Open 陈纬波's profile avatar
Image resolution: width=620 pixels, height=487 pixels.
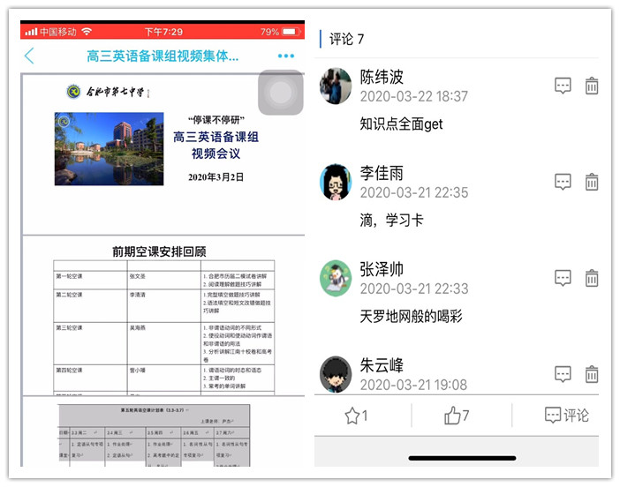[x=336, y=86]
